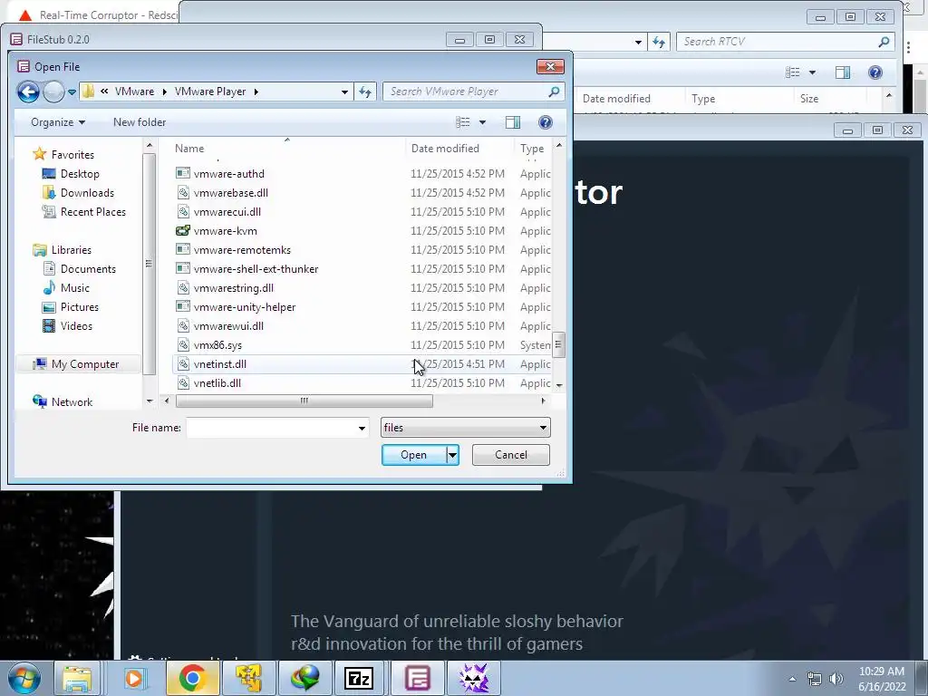This screenshot has height=696, width=928.
Task: Open Desktop from Favorites
Action: coord(80,174)
